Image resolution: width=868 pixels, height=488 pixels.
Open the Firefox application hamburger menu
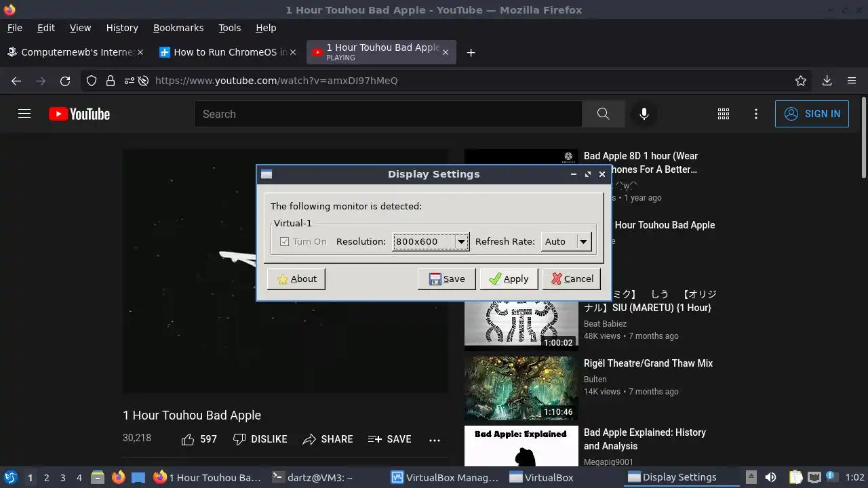852,81
